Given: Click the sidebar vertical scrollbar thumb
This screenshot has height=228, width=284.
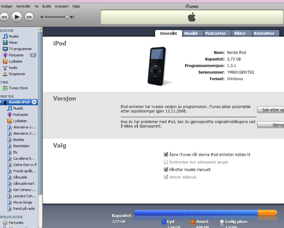Looking at the screenshot, I should 40,113.
